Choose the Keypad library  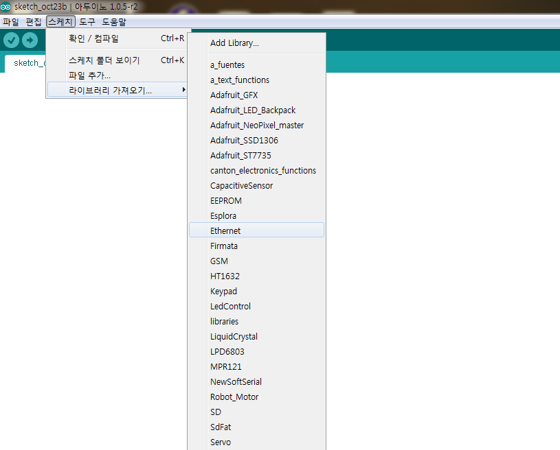(x=256, y=292)
